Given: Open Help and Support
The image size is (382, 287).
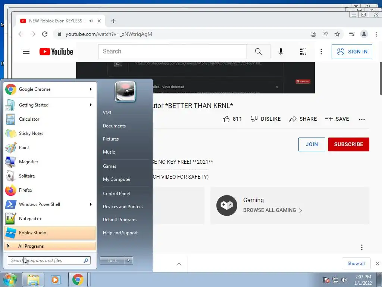Looking at the screenshot, I should click(120, 233).
